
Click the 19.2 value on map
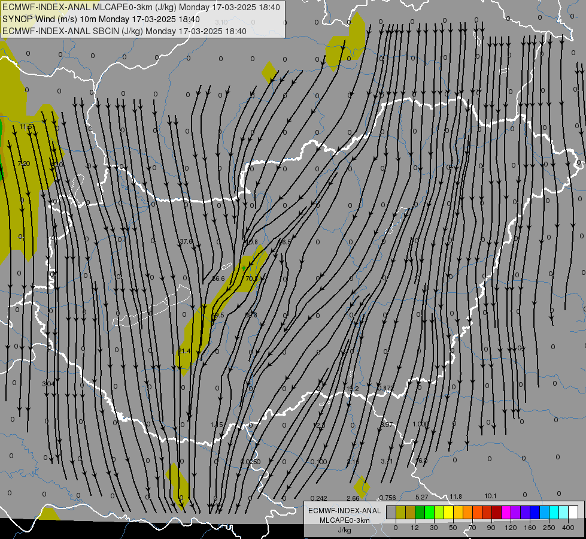(x=353, y=389)
